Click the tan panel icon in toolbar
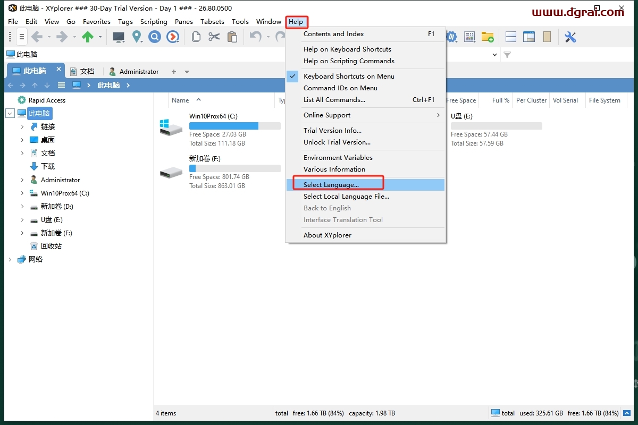 547,37
